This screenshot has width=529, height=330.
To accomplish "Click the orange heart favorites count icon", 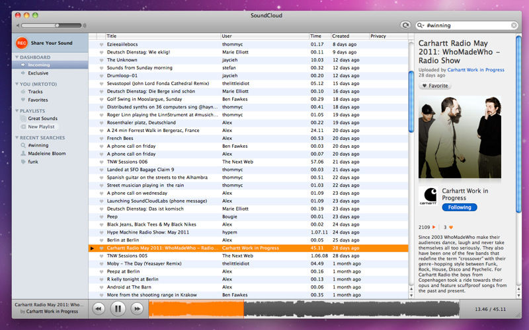I will tap(451, 227).
